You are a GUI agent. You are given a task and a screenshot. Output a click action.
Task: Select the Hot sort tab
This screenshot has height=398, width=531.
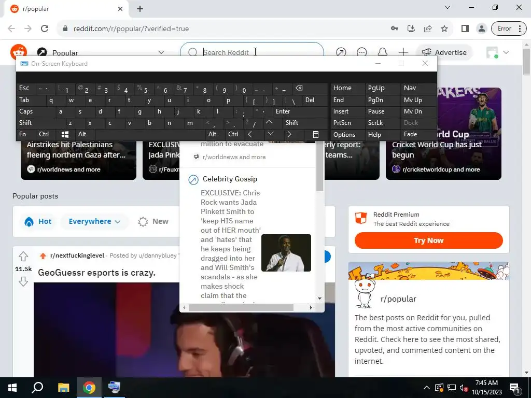click(x=38, y=221)
